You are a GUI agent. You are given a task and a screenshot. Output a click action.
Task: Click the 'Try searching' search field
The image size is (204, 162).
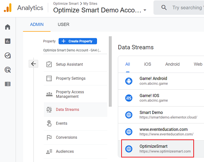179,7
